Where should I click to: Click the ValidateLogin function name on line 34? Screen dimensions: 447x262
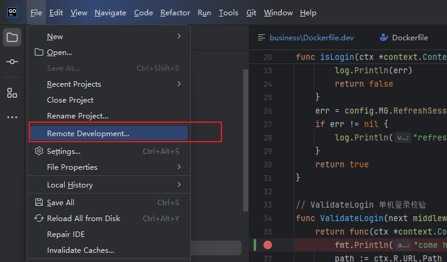351,218
